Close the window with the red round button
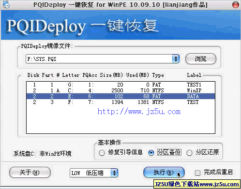This screenshot has height=189, width=241. pos(235,4)
